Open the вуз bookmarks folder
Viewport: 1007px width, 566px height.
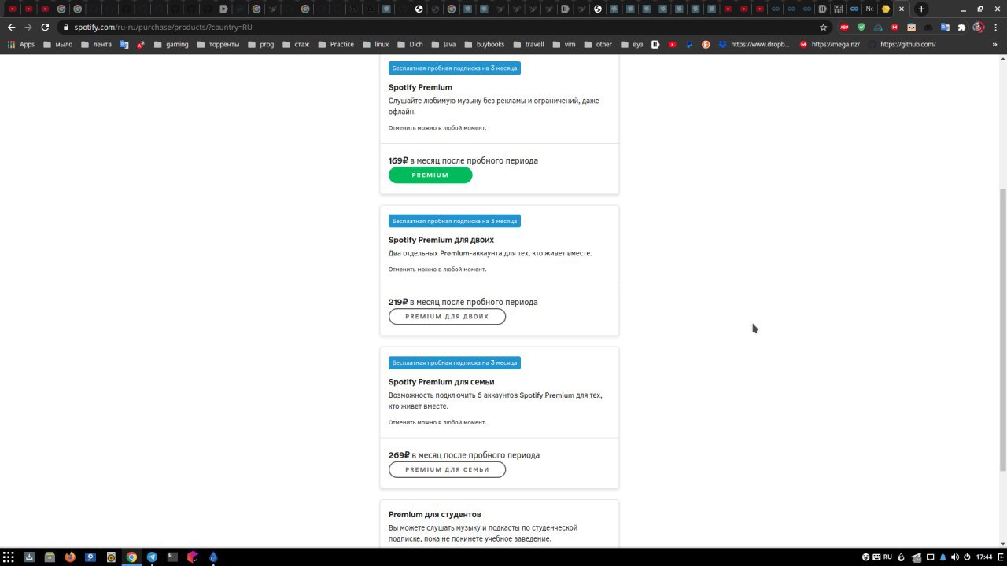632,45
